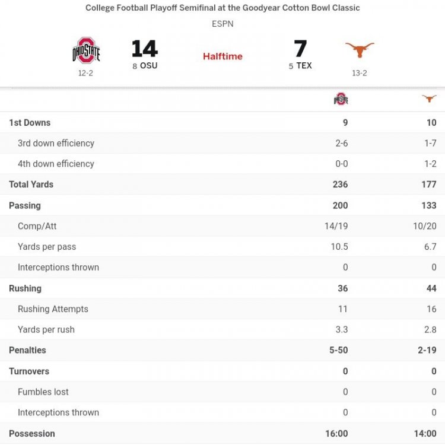The image size is (445, 445).
Task: Click the Cotton Bowl Classic game title
Action: pyautogui.click(x=223, y=8)
